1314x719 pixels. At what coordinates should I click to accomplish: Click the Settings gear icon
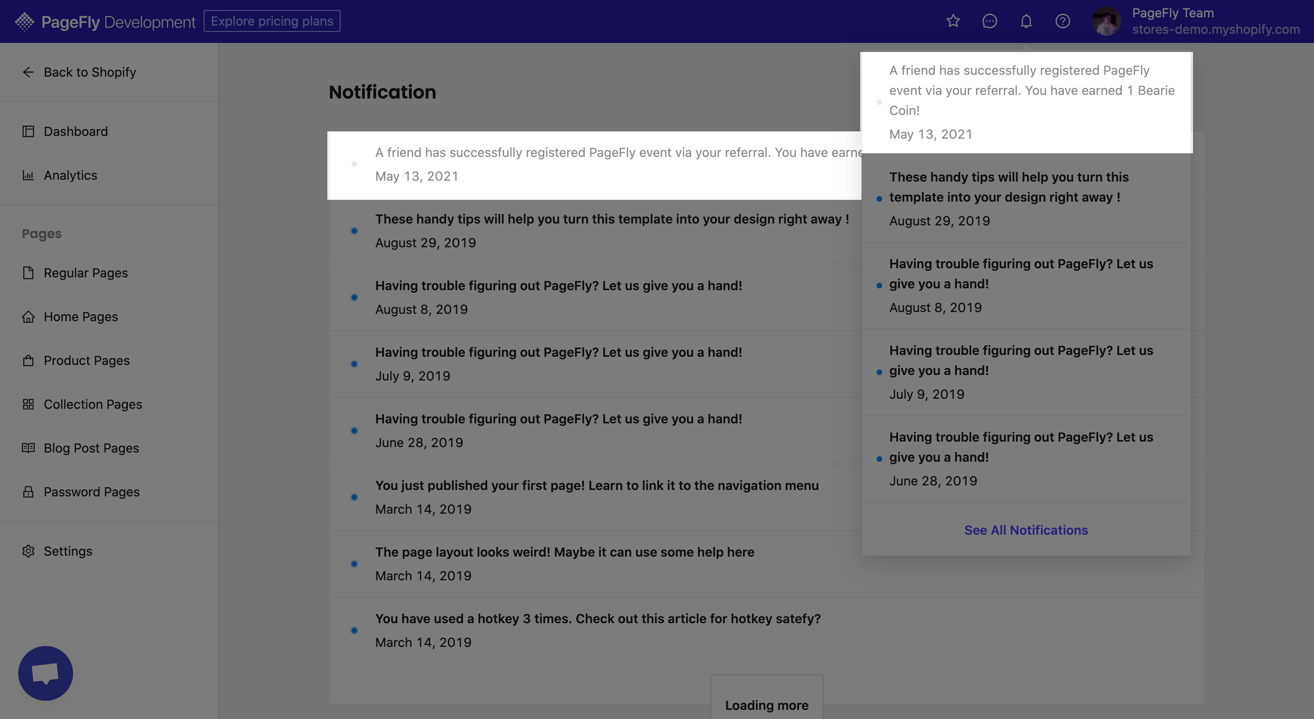(28, 551)
